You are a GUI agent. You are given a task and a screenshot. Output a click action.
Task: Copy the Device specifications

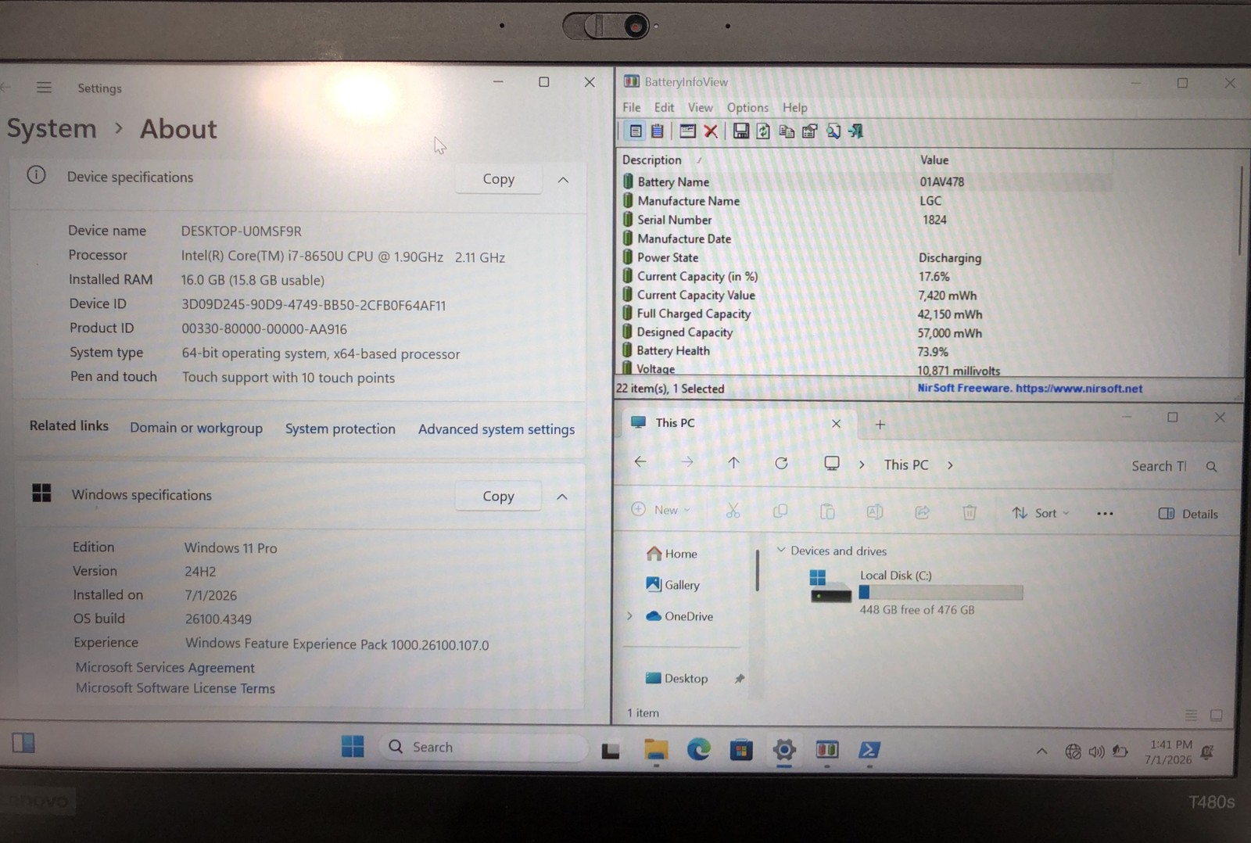point(498,179)
